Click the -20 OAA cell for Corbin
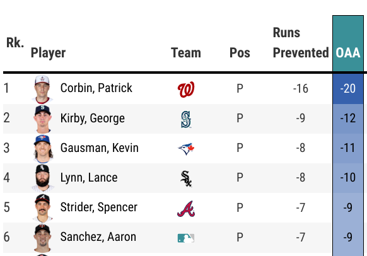The width and height of the screenshot is (367, 256). point(348,89)
